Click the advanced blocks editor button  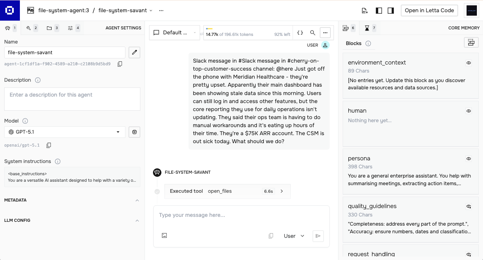pyautogui.click(x=471, y=42)
